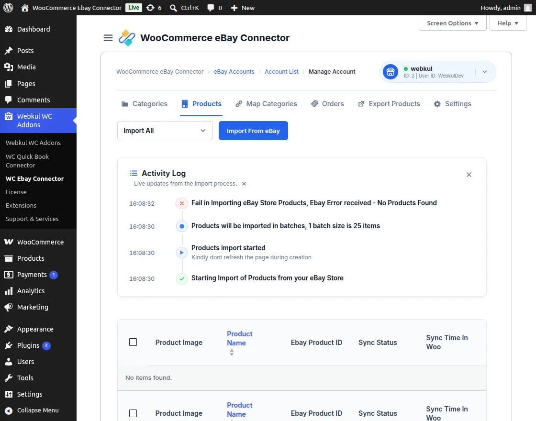Open the Ctrl+K search icon

173,8
